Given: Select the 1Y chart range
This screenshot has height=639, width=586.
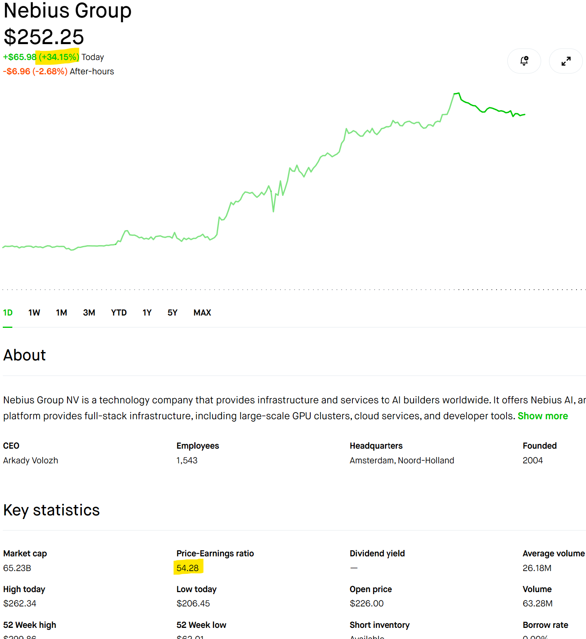Looking at the screenshot, I should click(147, 313).
